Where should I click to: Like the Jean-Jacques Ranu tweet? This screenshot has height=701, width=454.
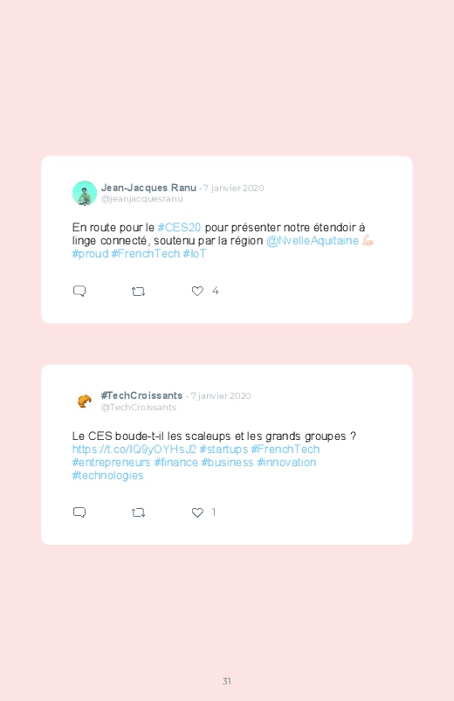tap(197, 291)
